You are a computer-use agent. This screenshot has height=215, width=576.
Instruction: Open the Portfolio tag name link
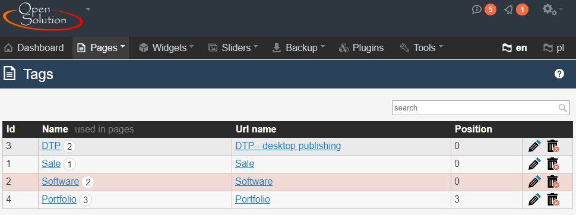pos(59,199)
